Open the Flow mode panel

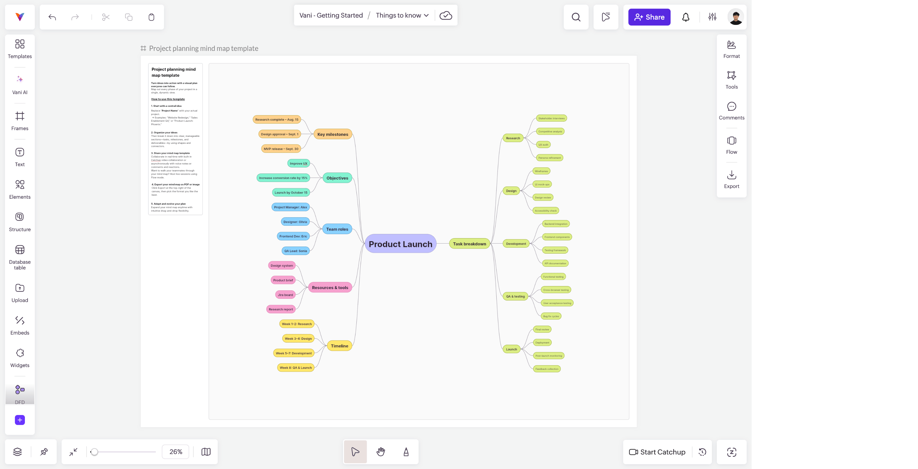(731, 145)
